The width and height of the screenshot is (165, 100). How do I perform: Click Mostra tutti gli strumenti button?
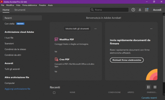click(x=77, y=29)
